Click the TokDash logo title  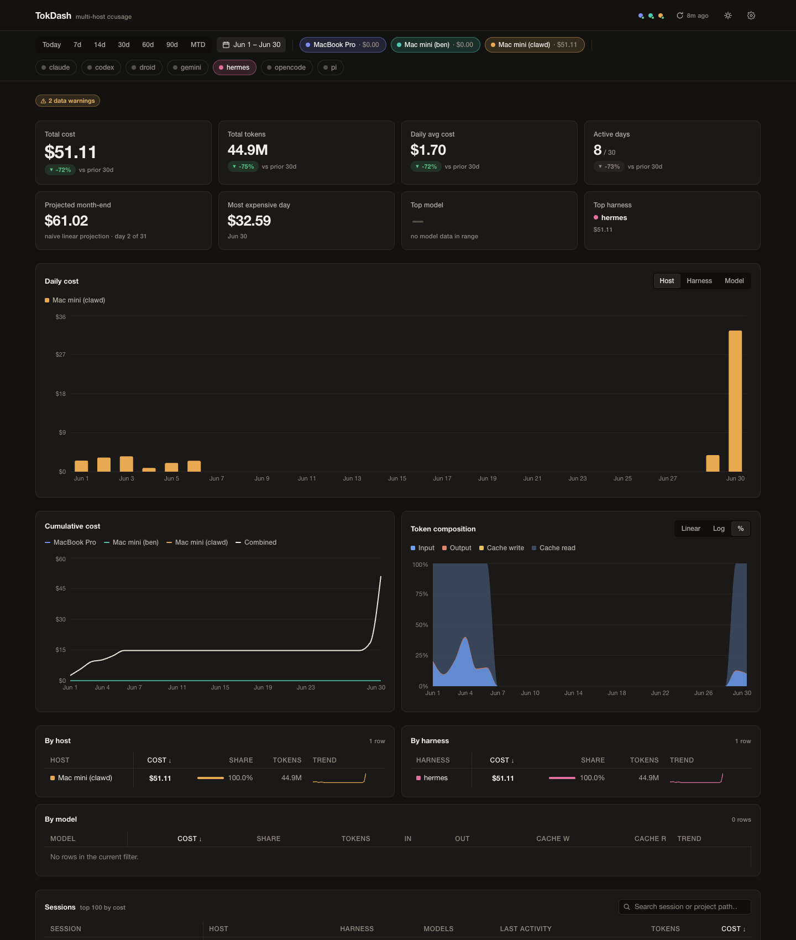click(x=53, y=15)
